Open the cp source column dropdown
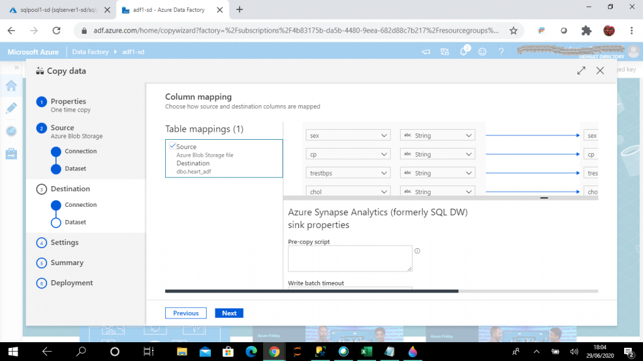Viewport: 643px width, 361px height. pos(348,154)
